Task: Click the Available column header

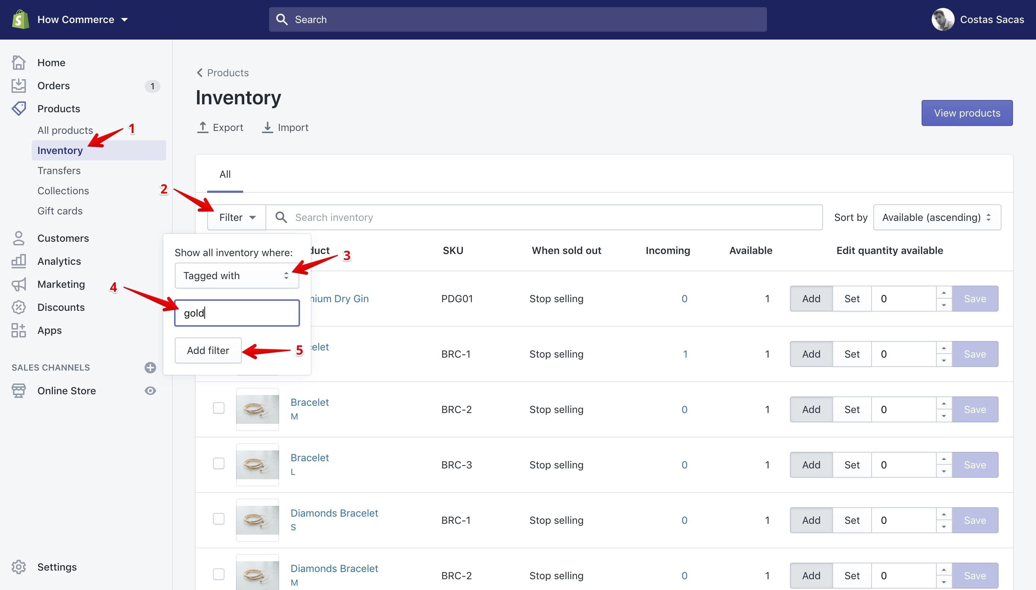Action: [750, 250]
